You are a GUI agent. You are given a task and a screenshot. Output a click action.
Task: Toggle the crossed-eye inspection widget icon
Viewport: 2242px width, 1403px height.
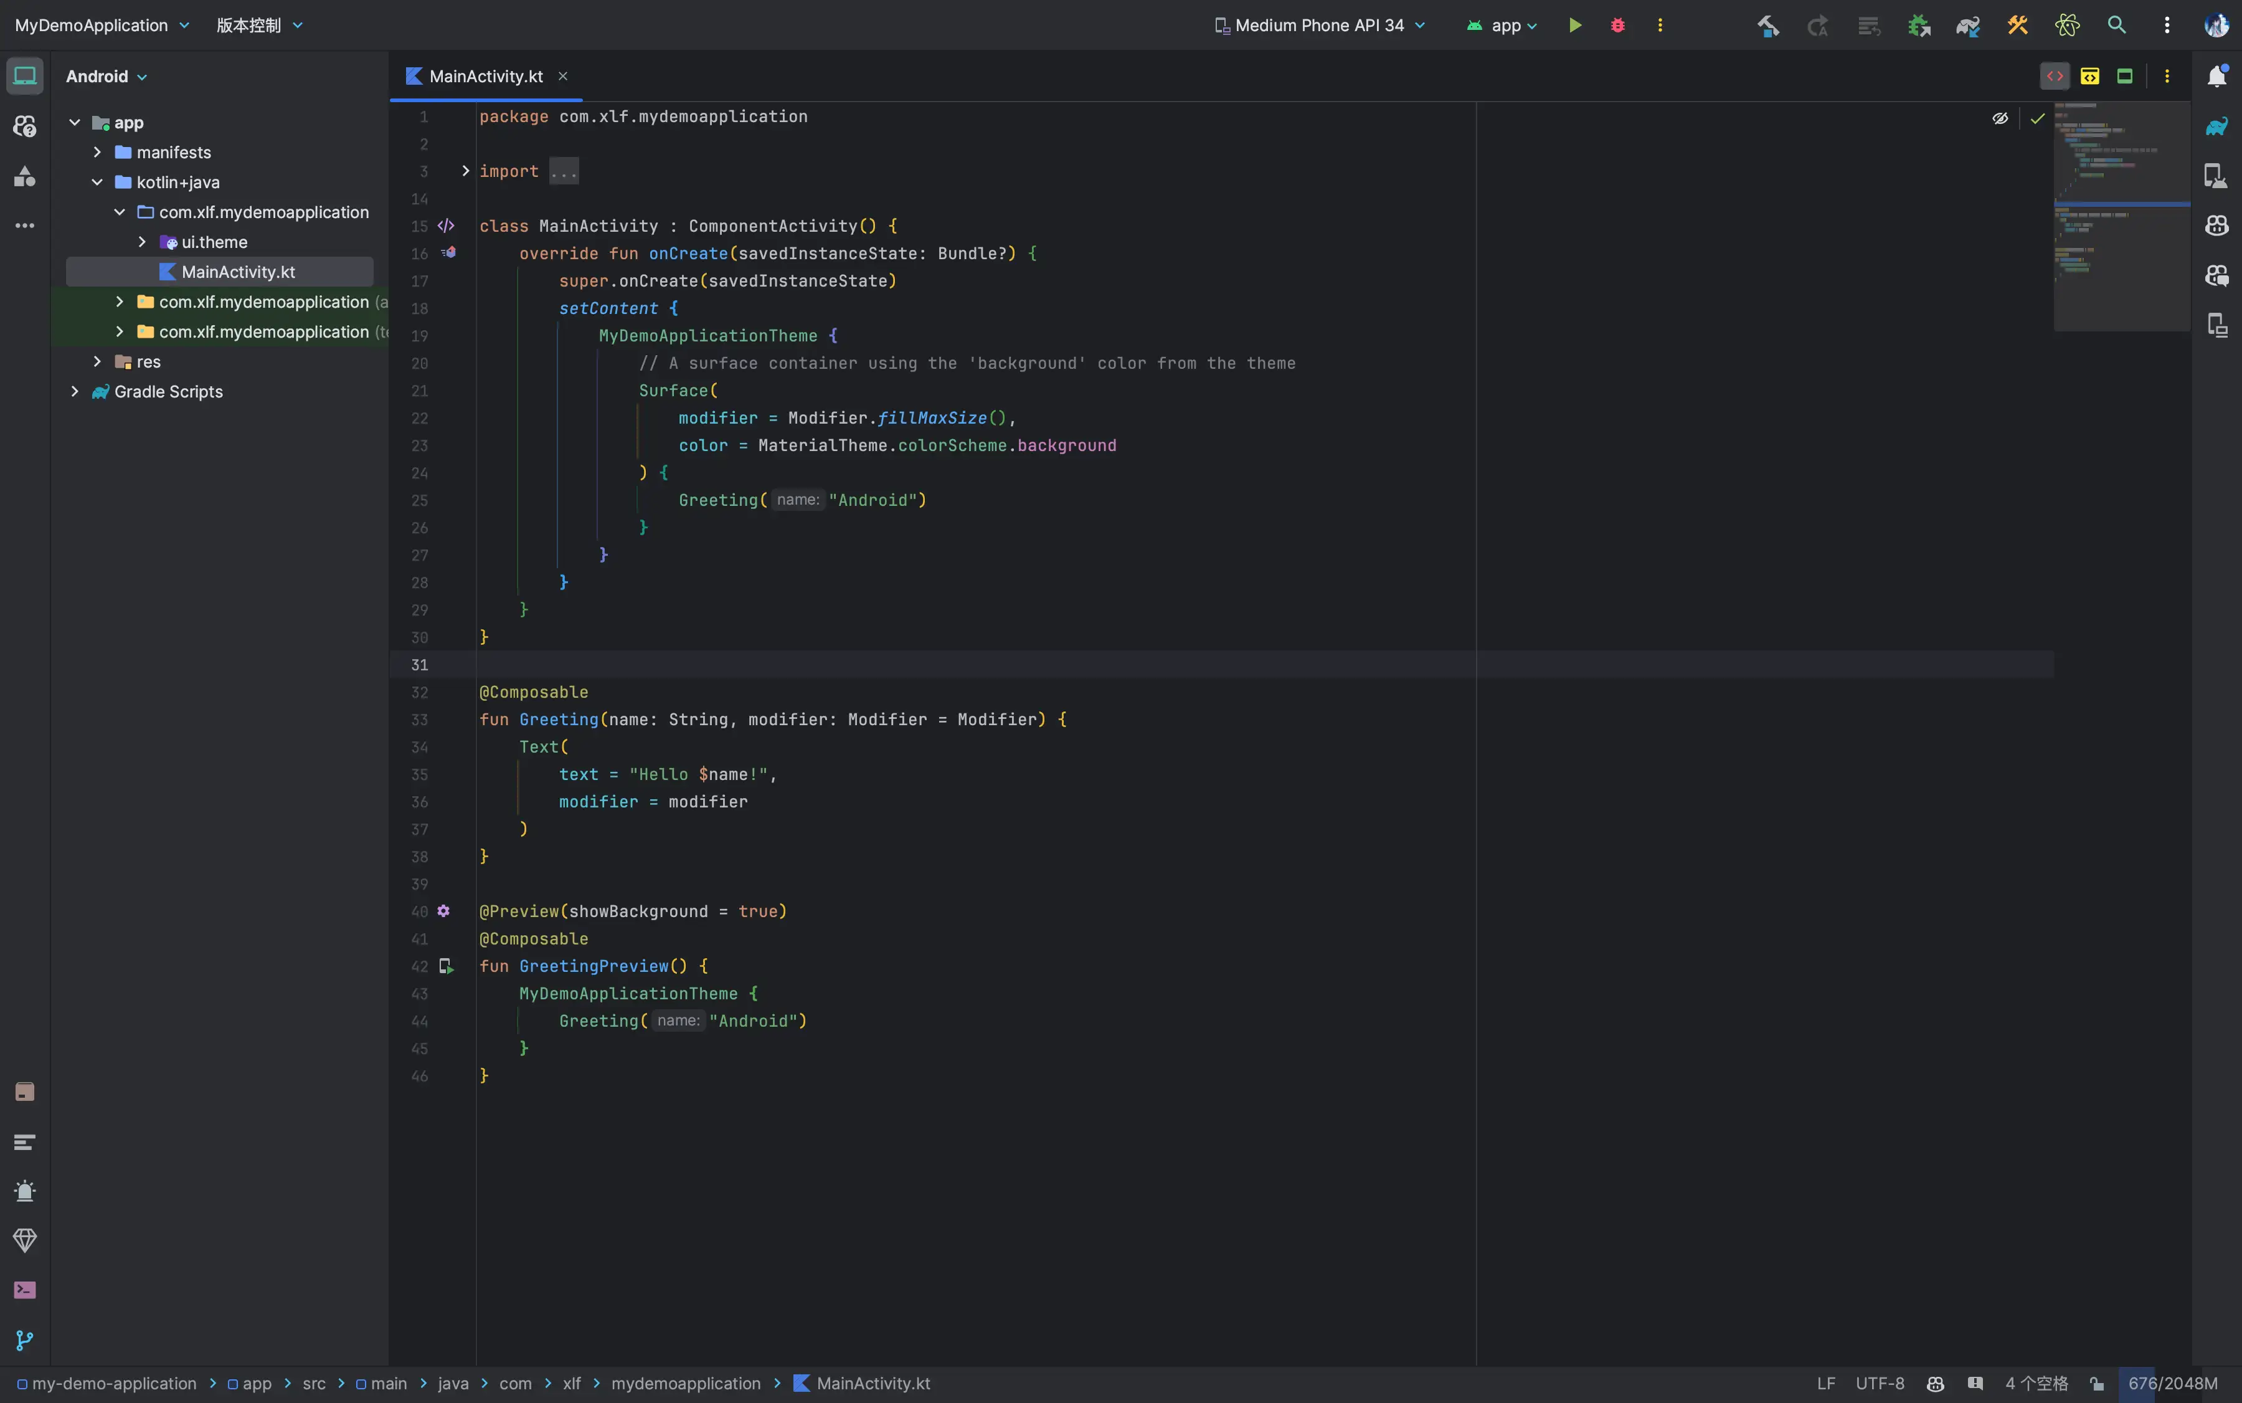point(2000,118)
